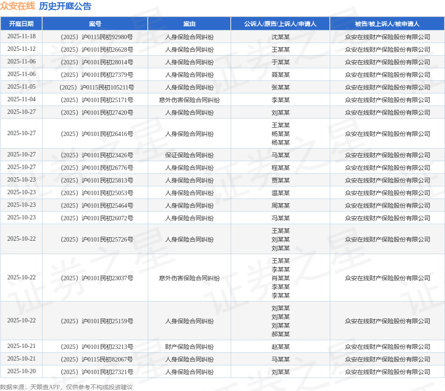The width and height of the screenshot is (445, 391).
Task: Click plaintiff name 程某某
Action: tap(280, 168)
